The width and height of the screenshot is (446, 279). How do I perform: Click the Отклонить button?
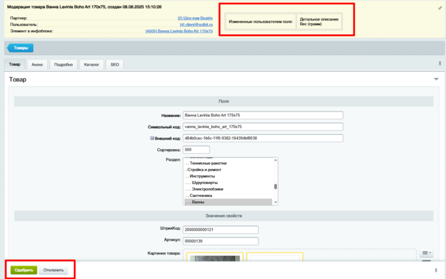53,270
